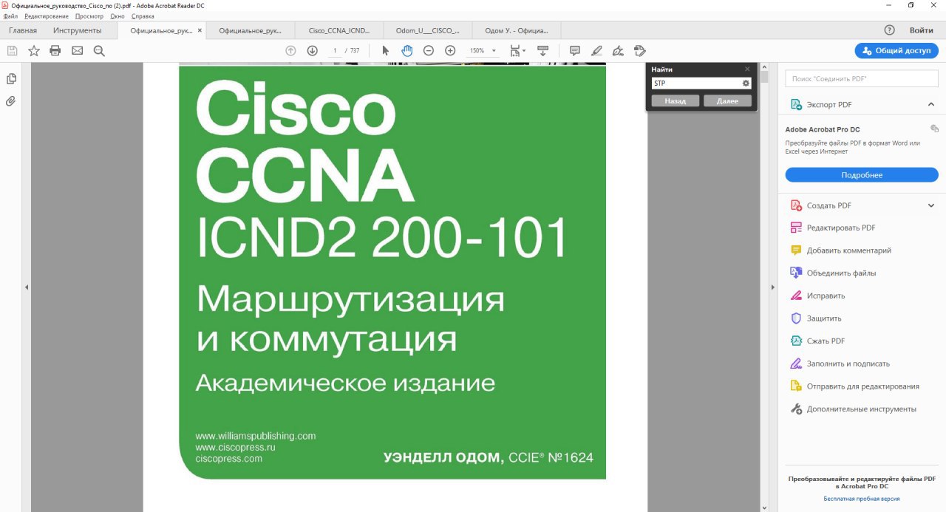
Task: Go to next page arrow
Action: point(312,50)
